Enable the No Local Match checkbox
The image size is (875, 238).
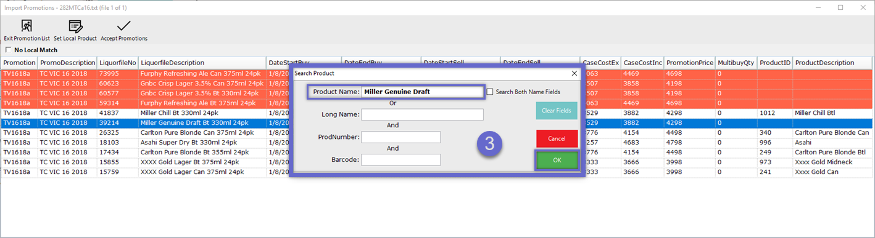click(8, 50)
